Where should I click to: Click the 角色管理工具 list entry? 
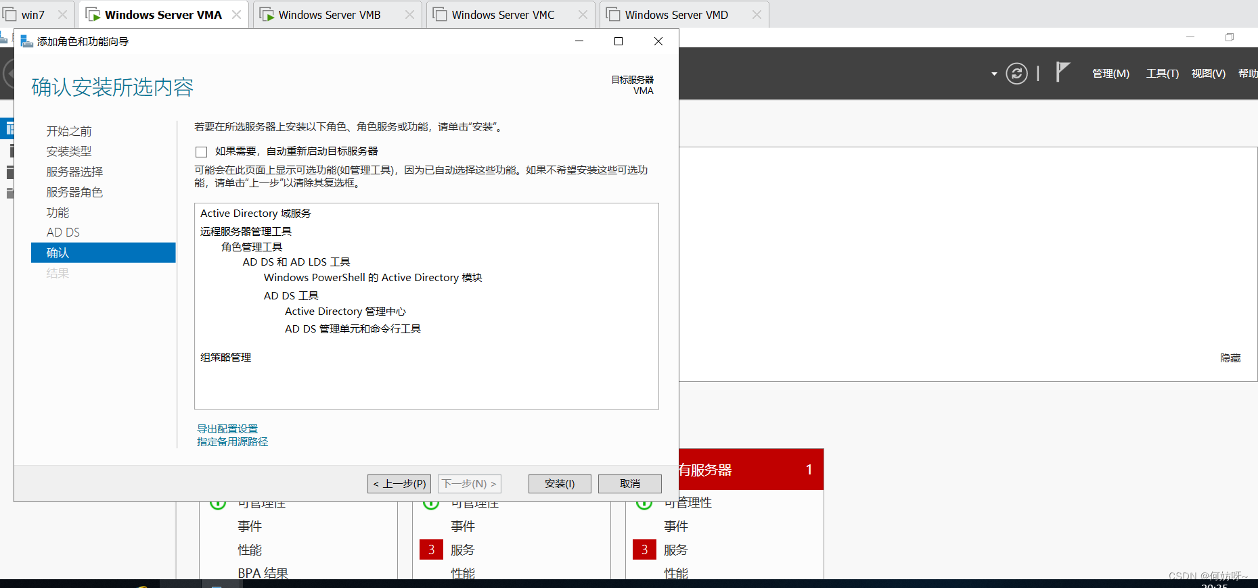point(252,247)
